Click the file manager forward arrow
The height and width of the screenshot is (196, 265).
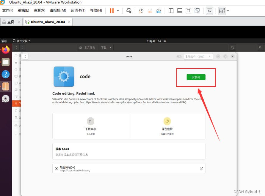pos(23,48)
